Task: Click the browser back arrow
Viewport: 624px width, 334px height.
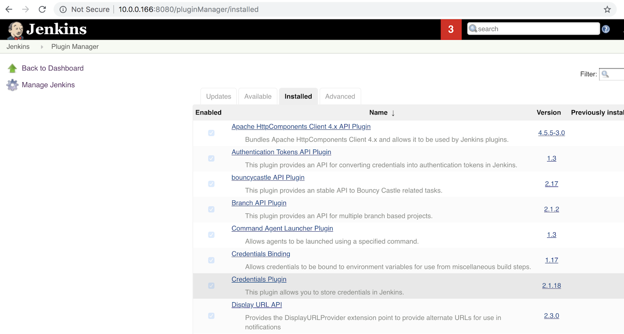Action: coord(9,9)
